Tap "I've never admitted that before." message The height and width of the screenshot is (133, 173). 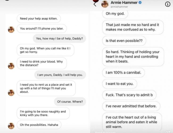pyautogui.click(x=131, y=106)
